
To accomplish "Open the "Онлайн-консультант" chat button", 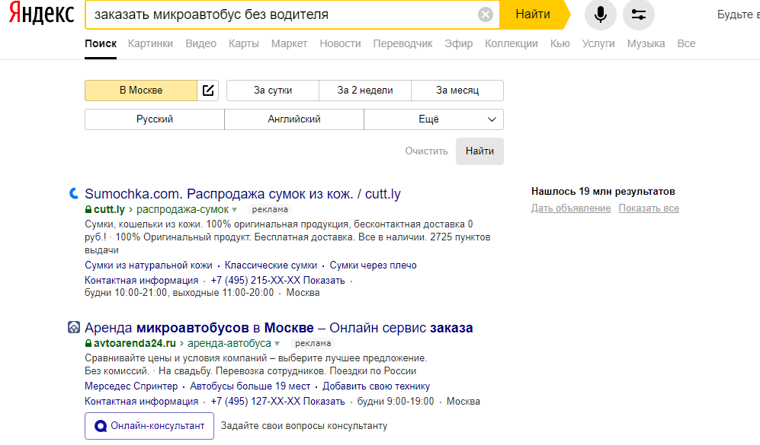I will [149, 426].
